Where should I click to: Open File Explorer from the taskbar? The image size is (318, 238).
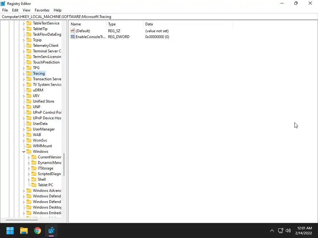[24, 231]
